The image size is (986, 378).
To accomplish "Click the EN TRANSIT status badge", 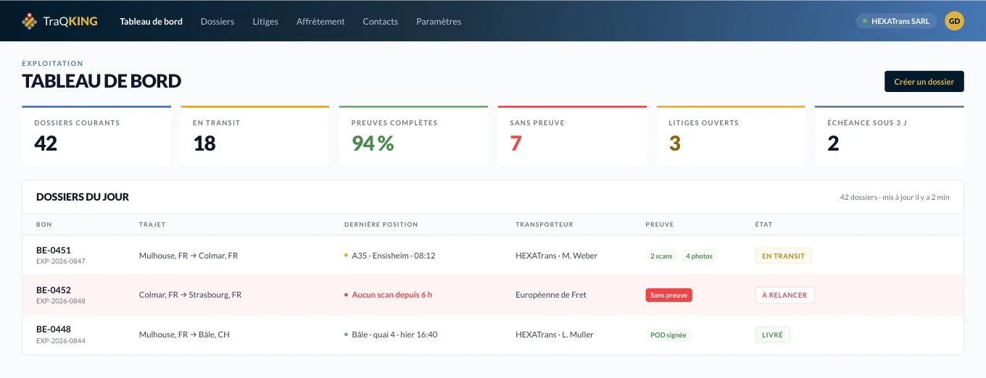I will [784, 256].
